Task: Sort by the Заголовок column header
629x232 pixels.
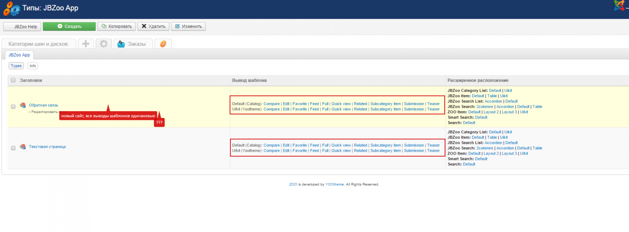Action: 31,80
